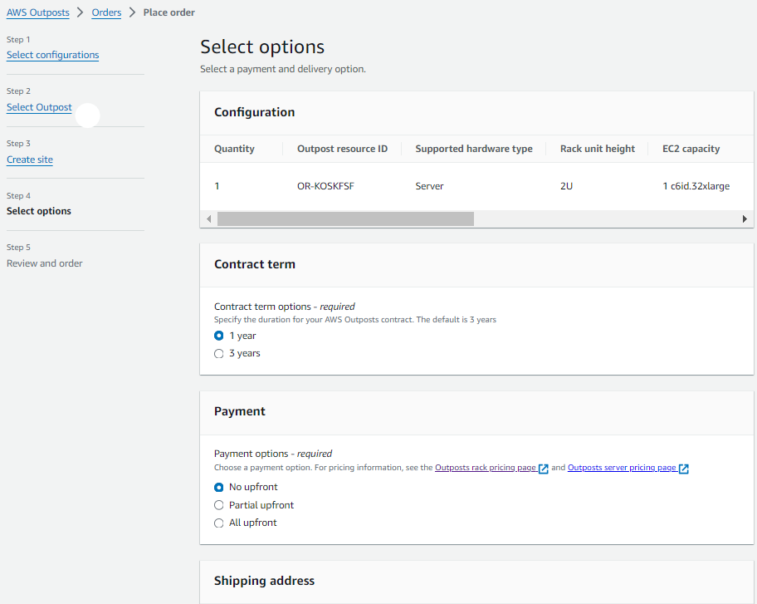The height and width of the screenshot is (604, 757).
Task: Select the No upfront payment option
Action: 219,487
